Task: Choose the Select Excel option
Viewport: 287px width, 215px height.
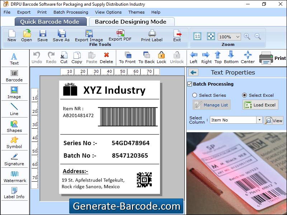Action: point(245,95)
